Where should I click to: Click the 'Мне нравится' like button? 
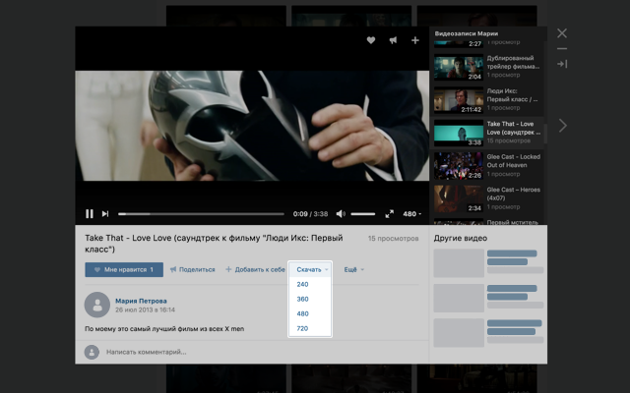[x=124, y=269]
